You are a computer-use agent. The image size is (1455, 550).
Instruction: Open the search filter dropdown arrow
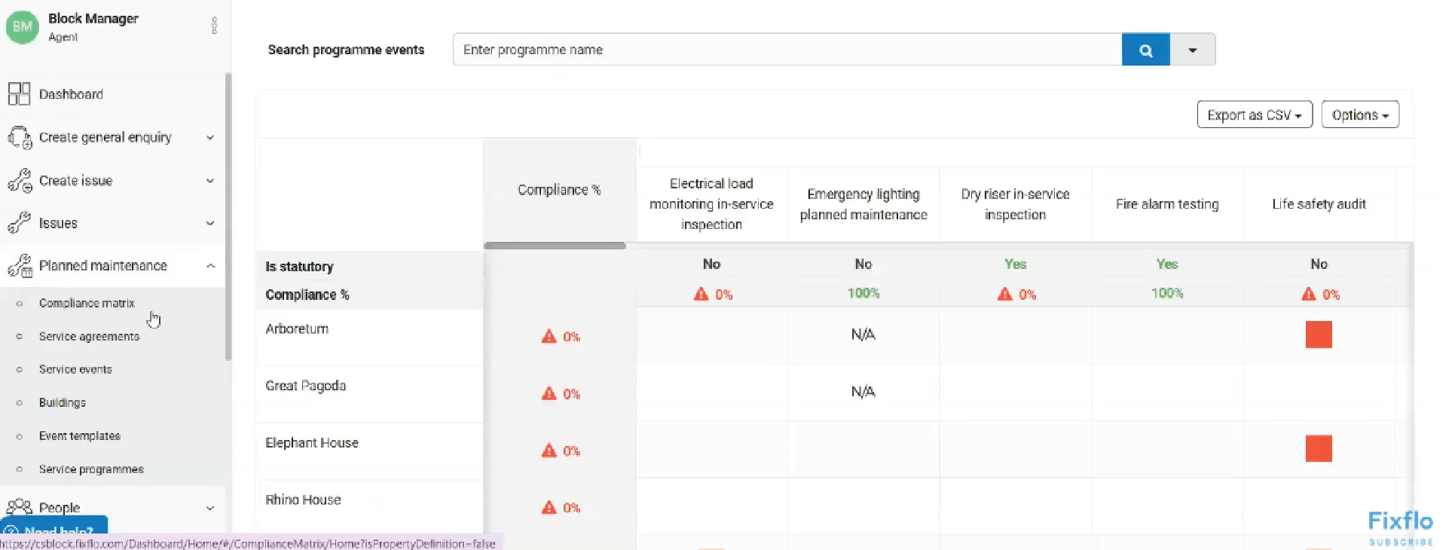(x=1192, y=50)
